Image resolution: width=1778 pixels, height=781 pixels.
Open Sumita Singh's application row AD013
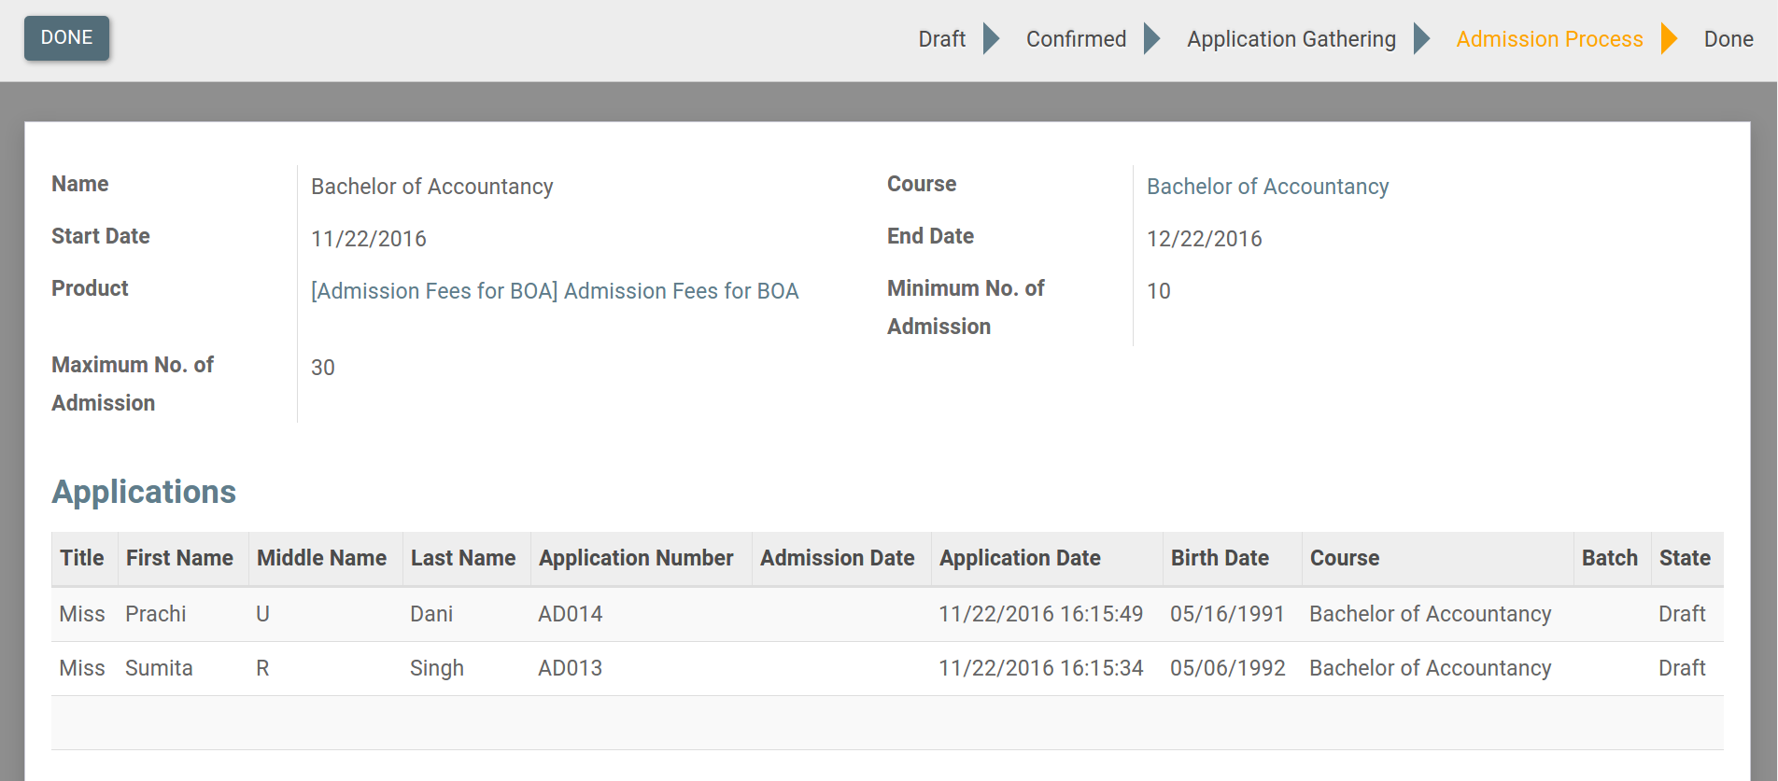(x=570, y=668)
